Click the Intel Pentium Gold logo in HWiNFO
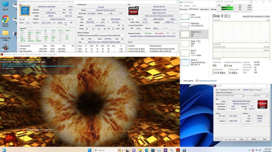The image size is (272, 152). pyautogui.click(x=25, y=10)
